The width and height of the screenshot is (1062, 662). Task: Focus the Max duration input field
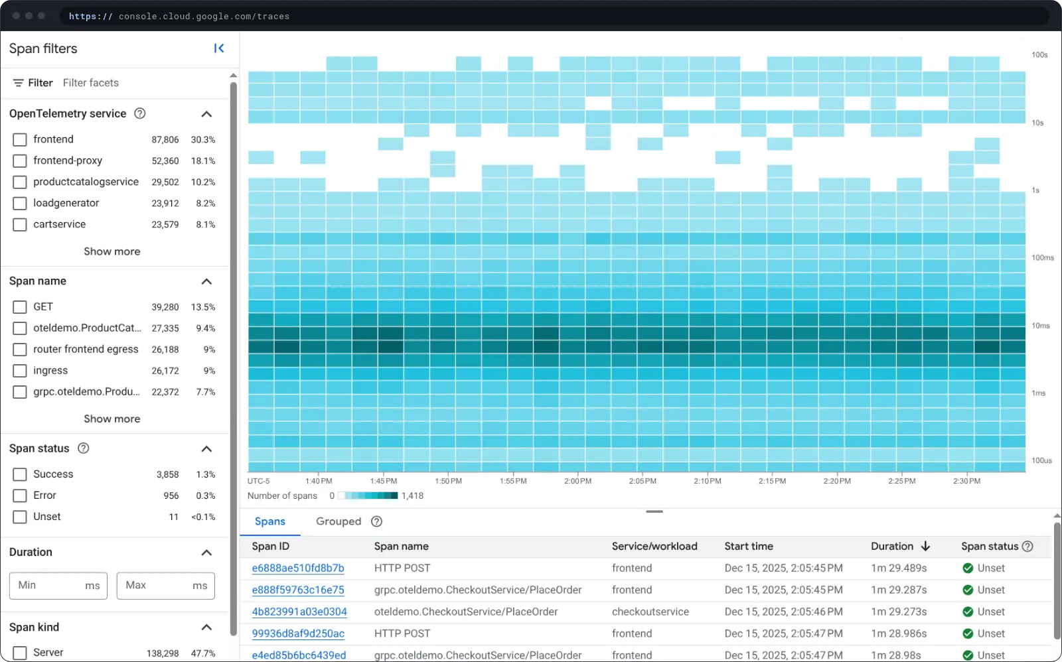166,586
